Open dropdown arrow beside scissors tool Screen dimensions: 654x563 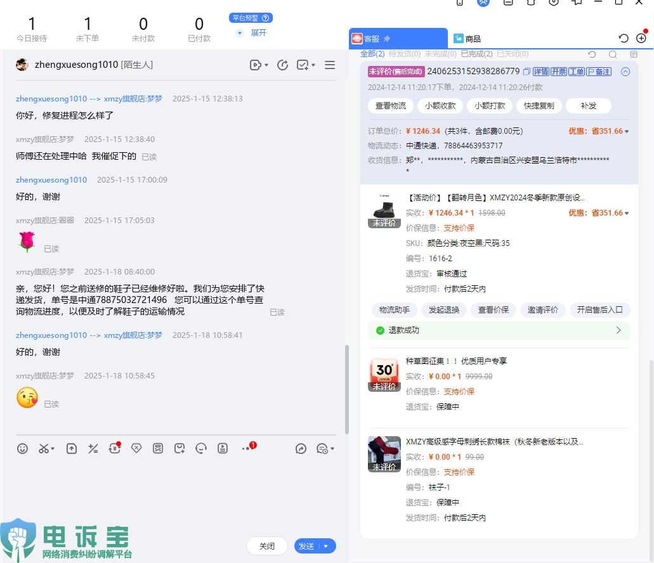[53, 449]
